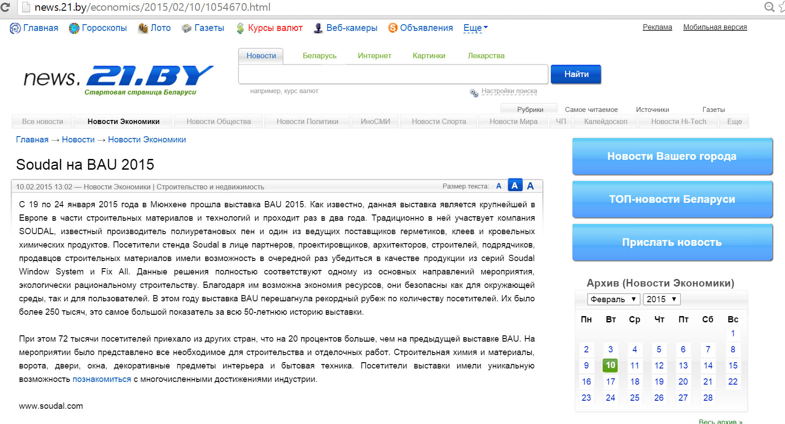The height and width of the screenshot is (424, 785).
Task: Select the Рубрики tab
Action: pyautogui.click(x=530, y=110)
